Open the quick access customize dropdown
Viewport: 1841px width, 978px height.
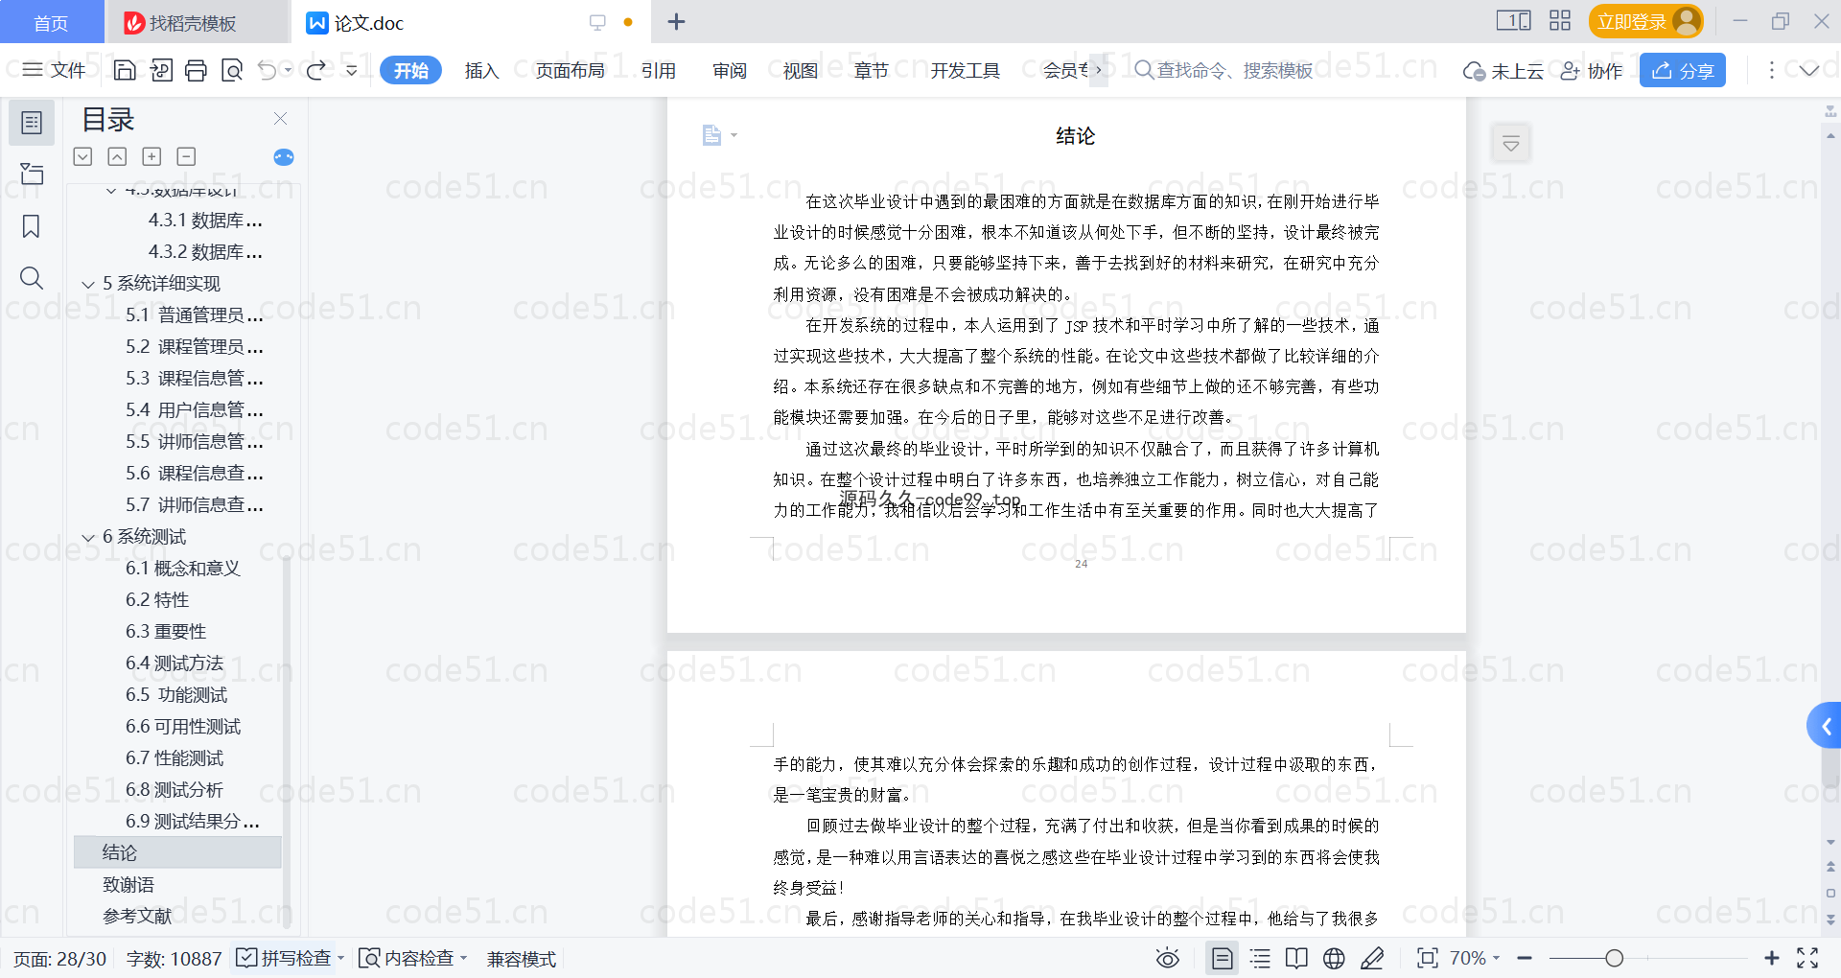coord(352,70)
